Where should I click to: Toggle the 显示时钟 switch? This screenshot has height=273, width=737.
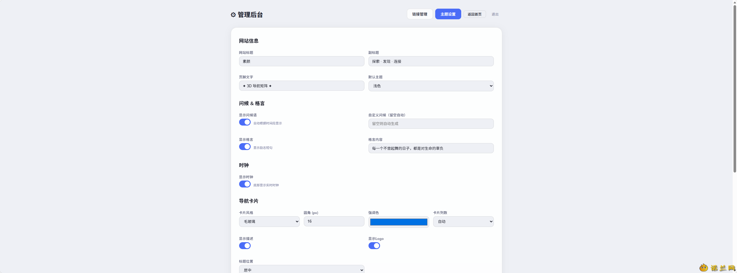245,184
